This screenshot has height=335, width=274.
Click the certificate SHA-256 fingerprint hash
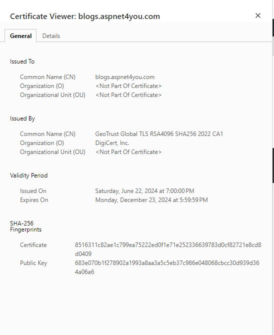[168, 249]
